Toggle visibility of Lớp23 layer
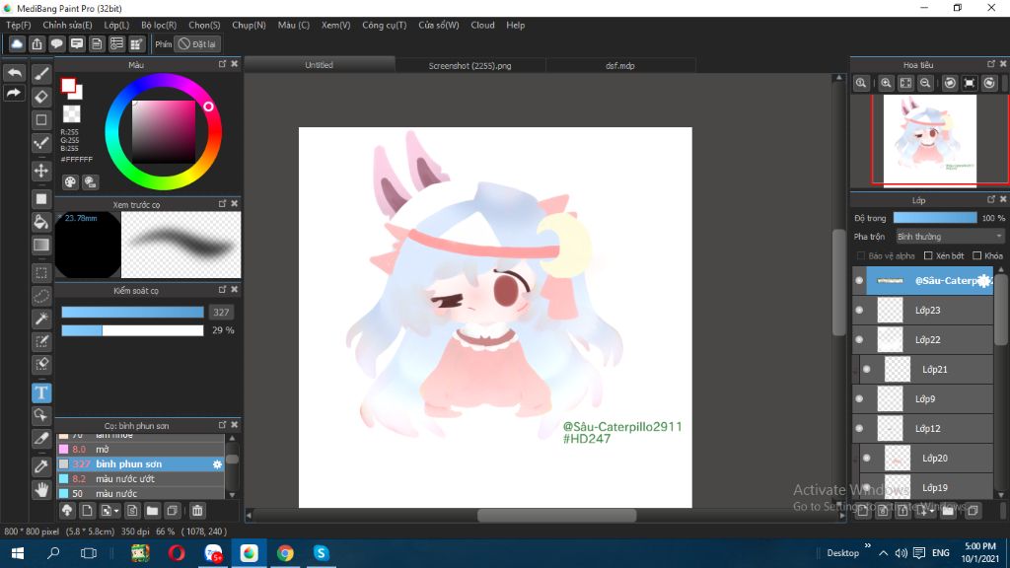 point(859,311)
